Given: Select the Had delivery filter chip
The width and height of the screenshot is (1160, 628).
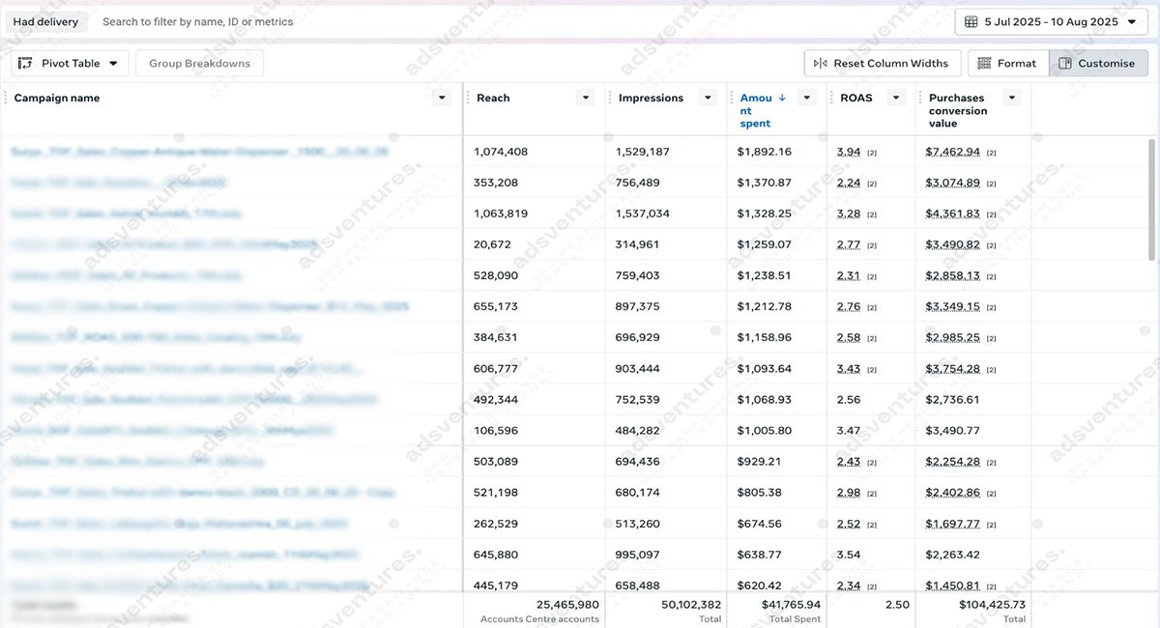Looking at the screenshot, I should 45,21.
